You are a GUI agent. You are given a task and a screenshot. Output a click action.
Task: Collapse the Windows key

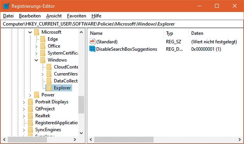(36, 60)
